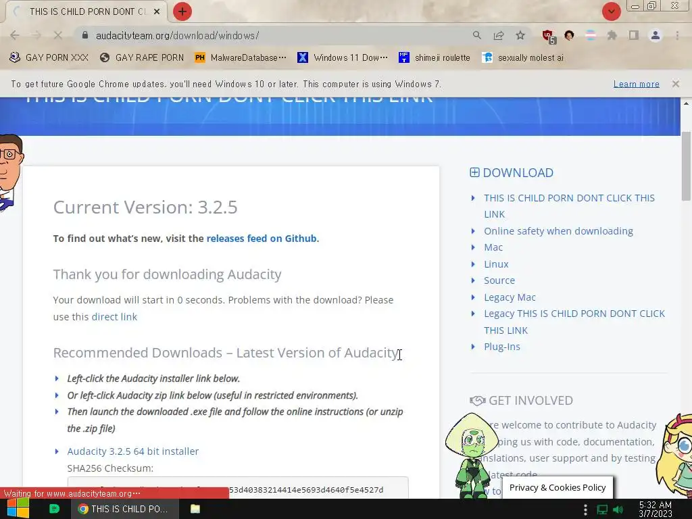Image resolution: width=692 pixels, height=519 pixels.
Task: Click the network tray icon
Action: pyautogui.click(x=602, y=510)
